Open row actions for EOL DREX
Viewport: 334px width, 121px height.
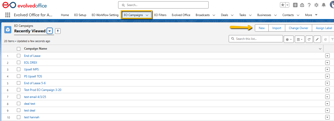coord(327,62)
